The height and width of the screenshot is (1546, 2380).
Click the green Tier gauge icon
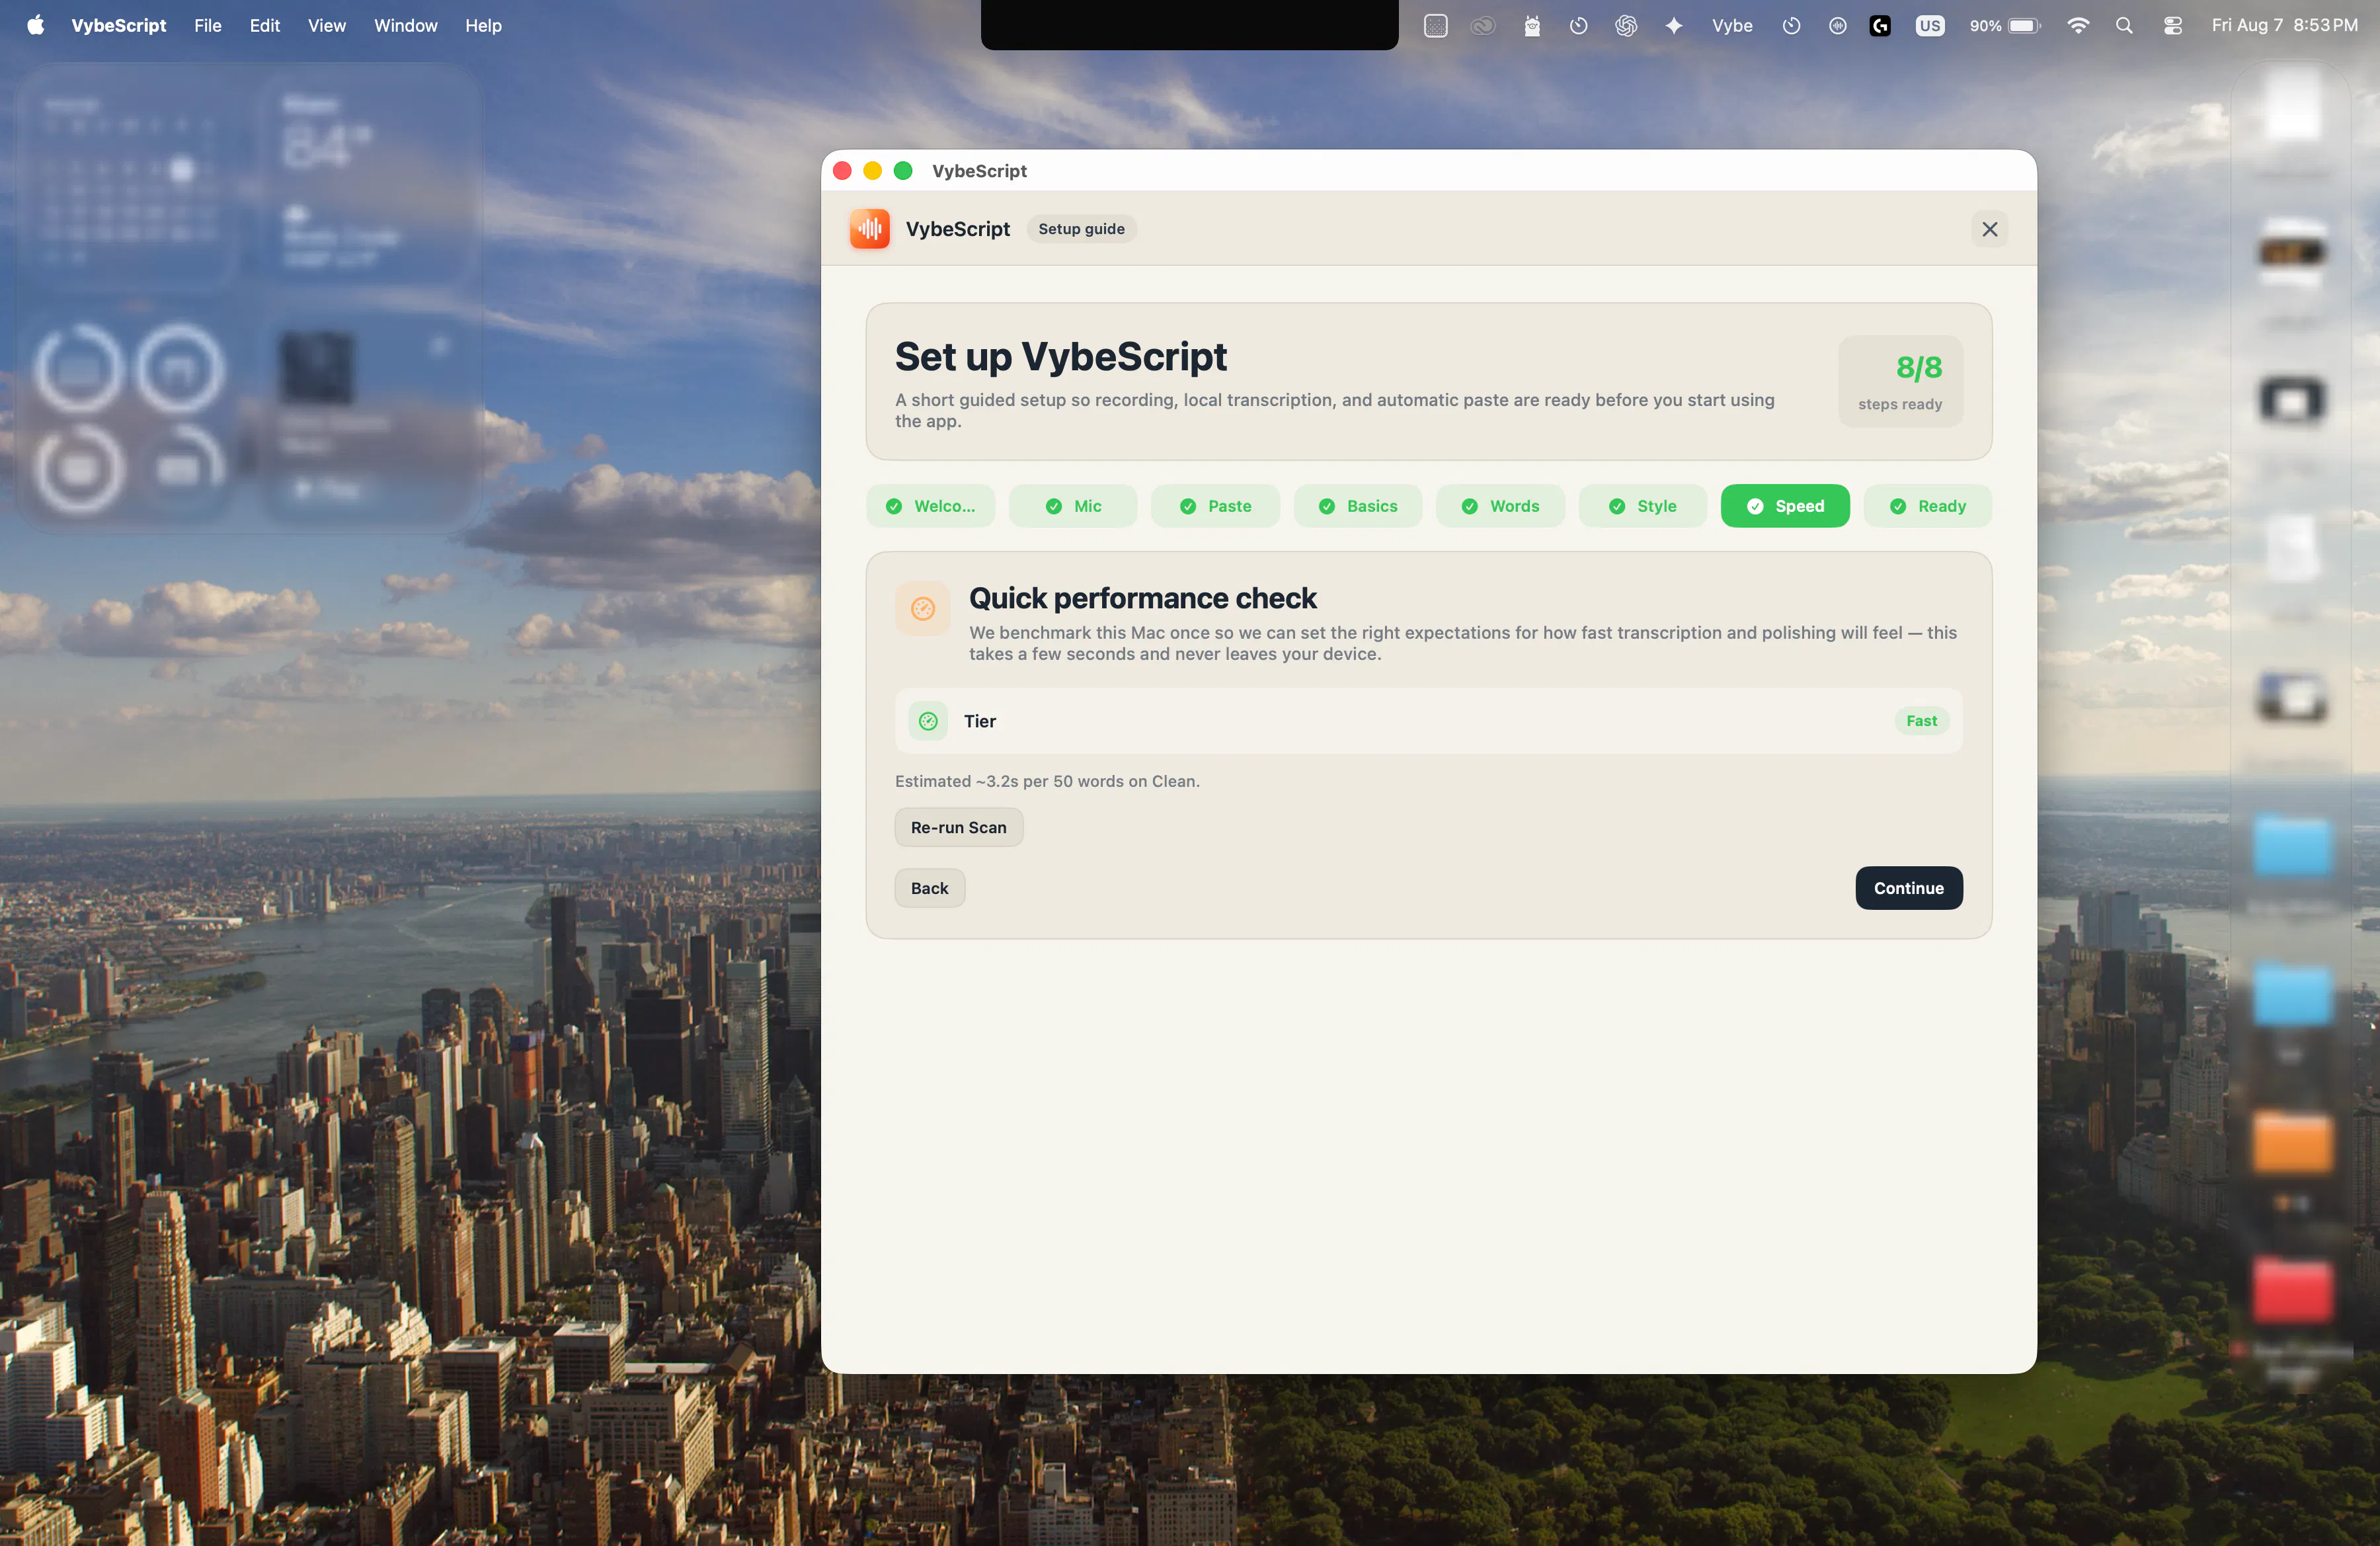(x=928, y=721)
